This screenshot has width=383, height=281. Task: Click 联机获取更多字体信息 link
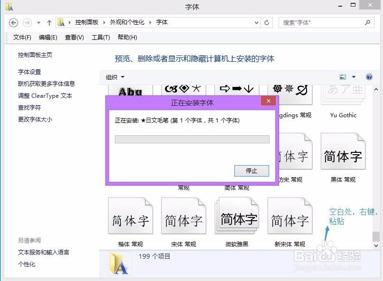tap(47, 84)
